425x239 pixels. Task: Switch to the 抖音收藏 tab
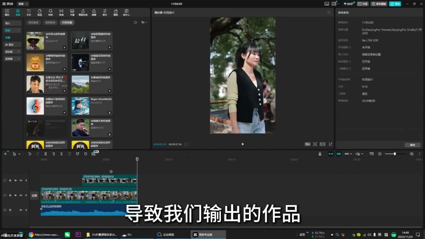pos(67,23)
